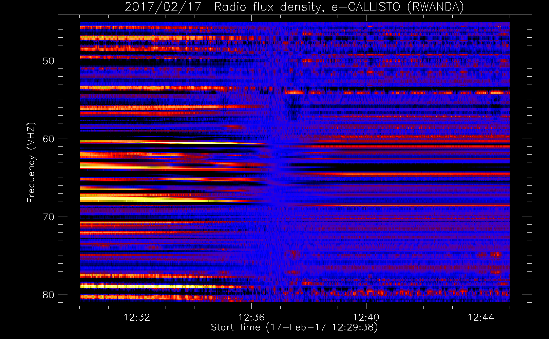The image size is (549, 339).
Task: Select the 'e-CALLISTO (RWANDA)' title text
Action: pos(398,7)
